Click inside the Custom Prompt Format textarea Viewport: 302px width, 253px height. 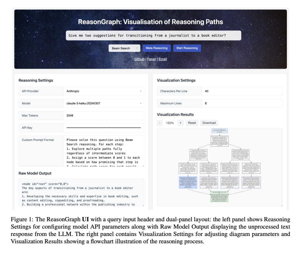104,151
